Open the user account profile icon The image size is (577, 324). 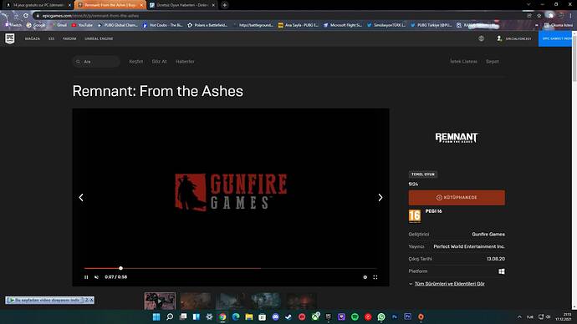coord(499,38)
